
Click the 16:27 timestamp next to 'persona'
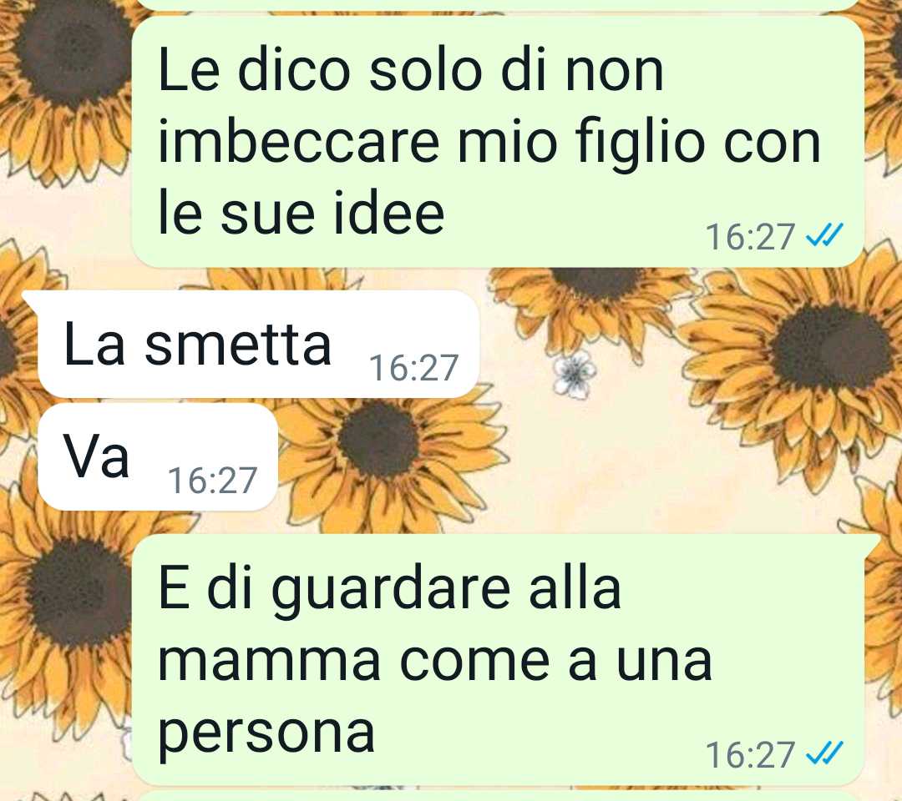coord(750,754)
